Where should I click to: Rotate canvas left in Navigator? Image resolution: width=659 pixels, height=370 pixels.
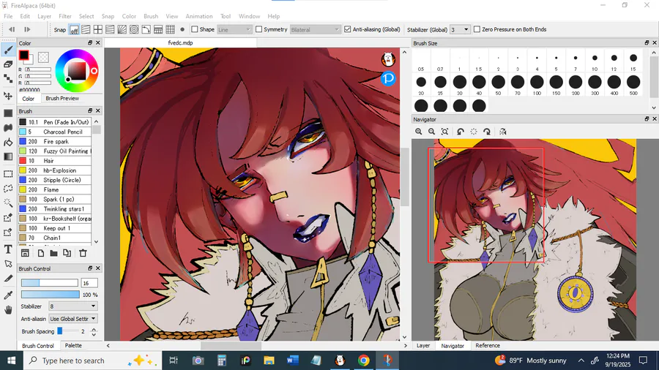pos(461,132)
